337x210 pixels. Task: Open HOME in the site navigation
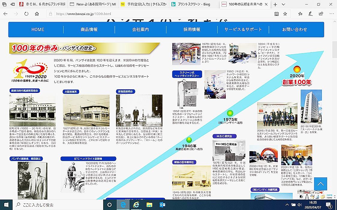coord(38,30)
